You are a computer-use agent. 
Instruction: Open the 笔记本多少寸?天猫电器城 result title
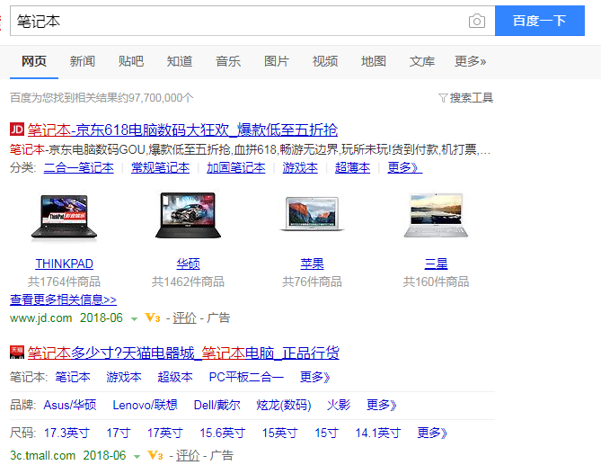183,353
